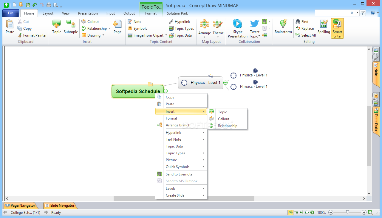Click the zoom in plus button
This screenshot has width=382, height=218.
click(x=364, y=212)
